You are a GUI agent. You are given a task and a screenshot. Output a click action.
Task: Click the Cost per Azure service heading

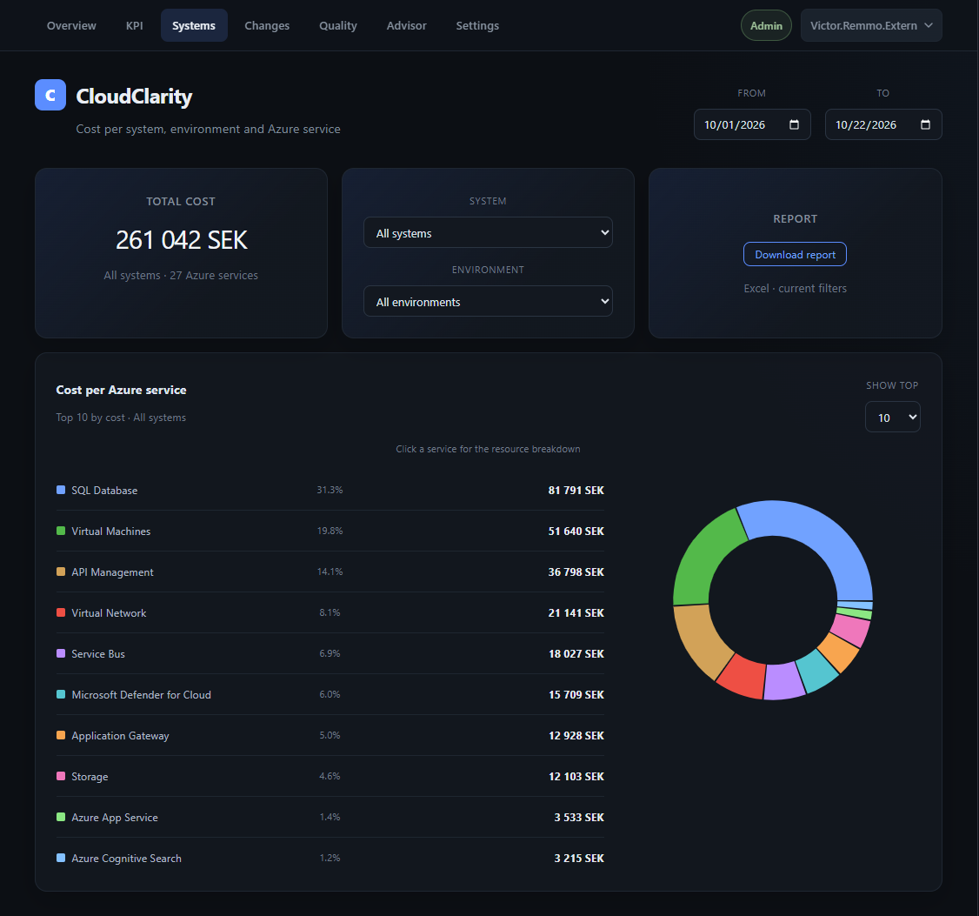click(121, 390)
